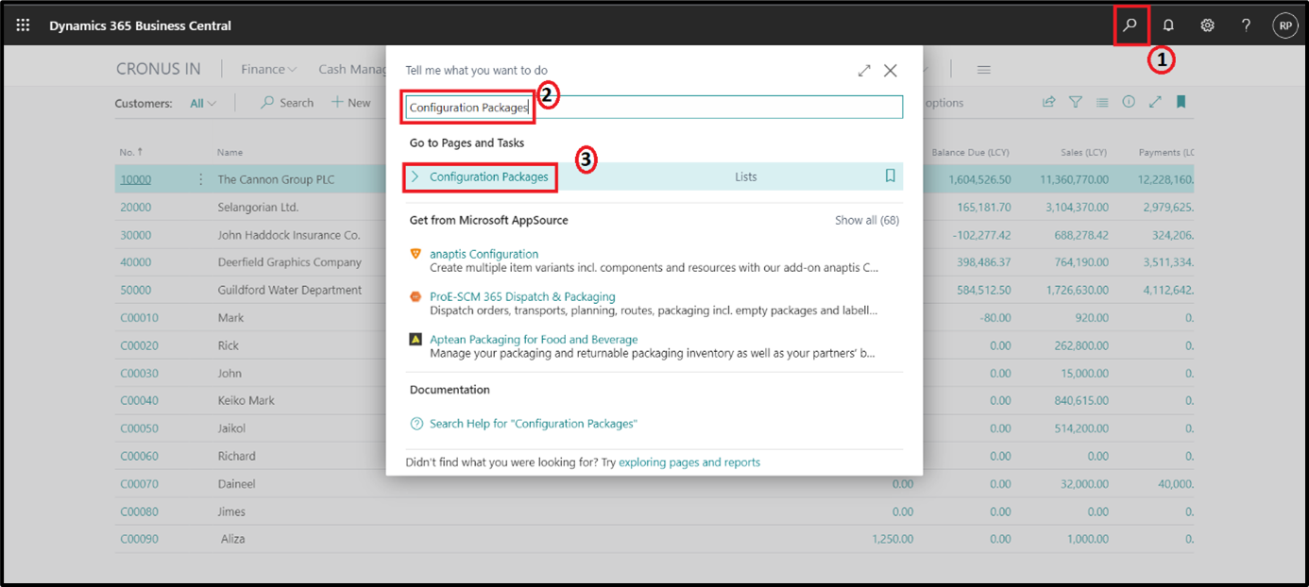The image size is (1309, 587).
Task: Open customer number C00040
Action: pos(139,400)
